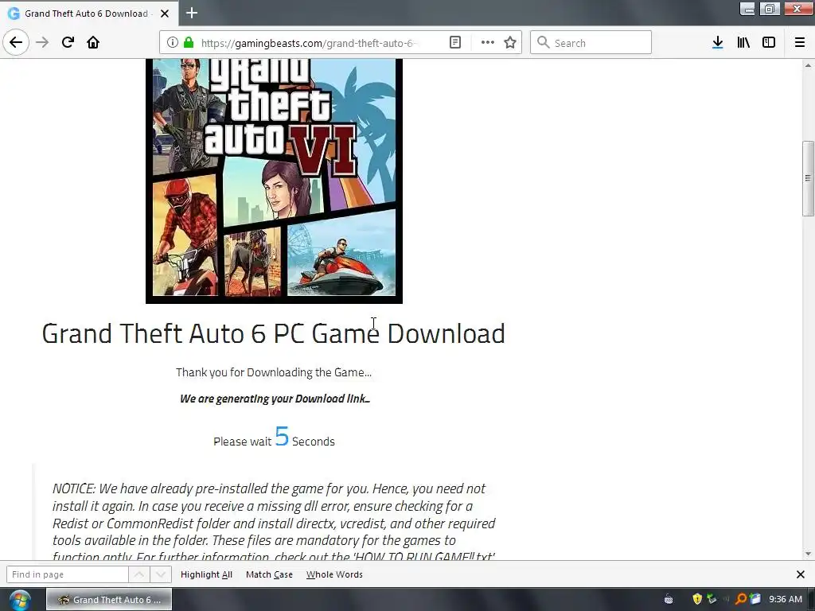The width and height of the screenshot is (815, 611).
Task: Click Grand Theft Auto 6 taskbar button
Action: point(109,600)
